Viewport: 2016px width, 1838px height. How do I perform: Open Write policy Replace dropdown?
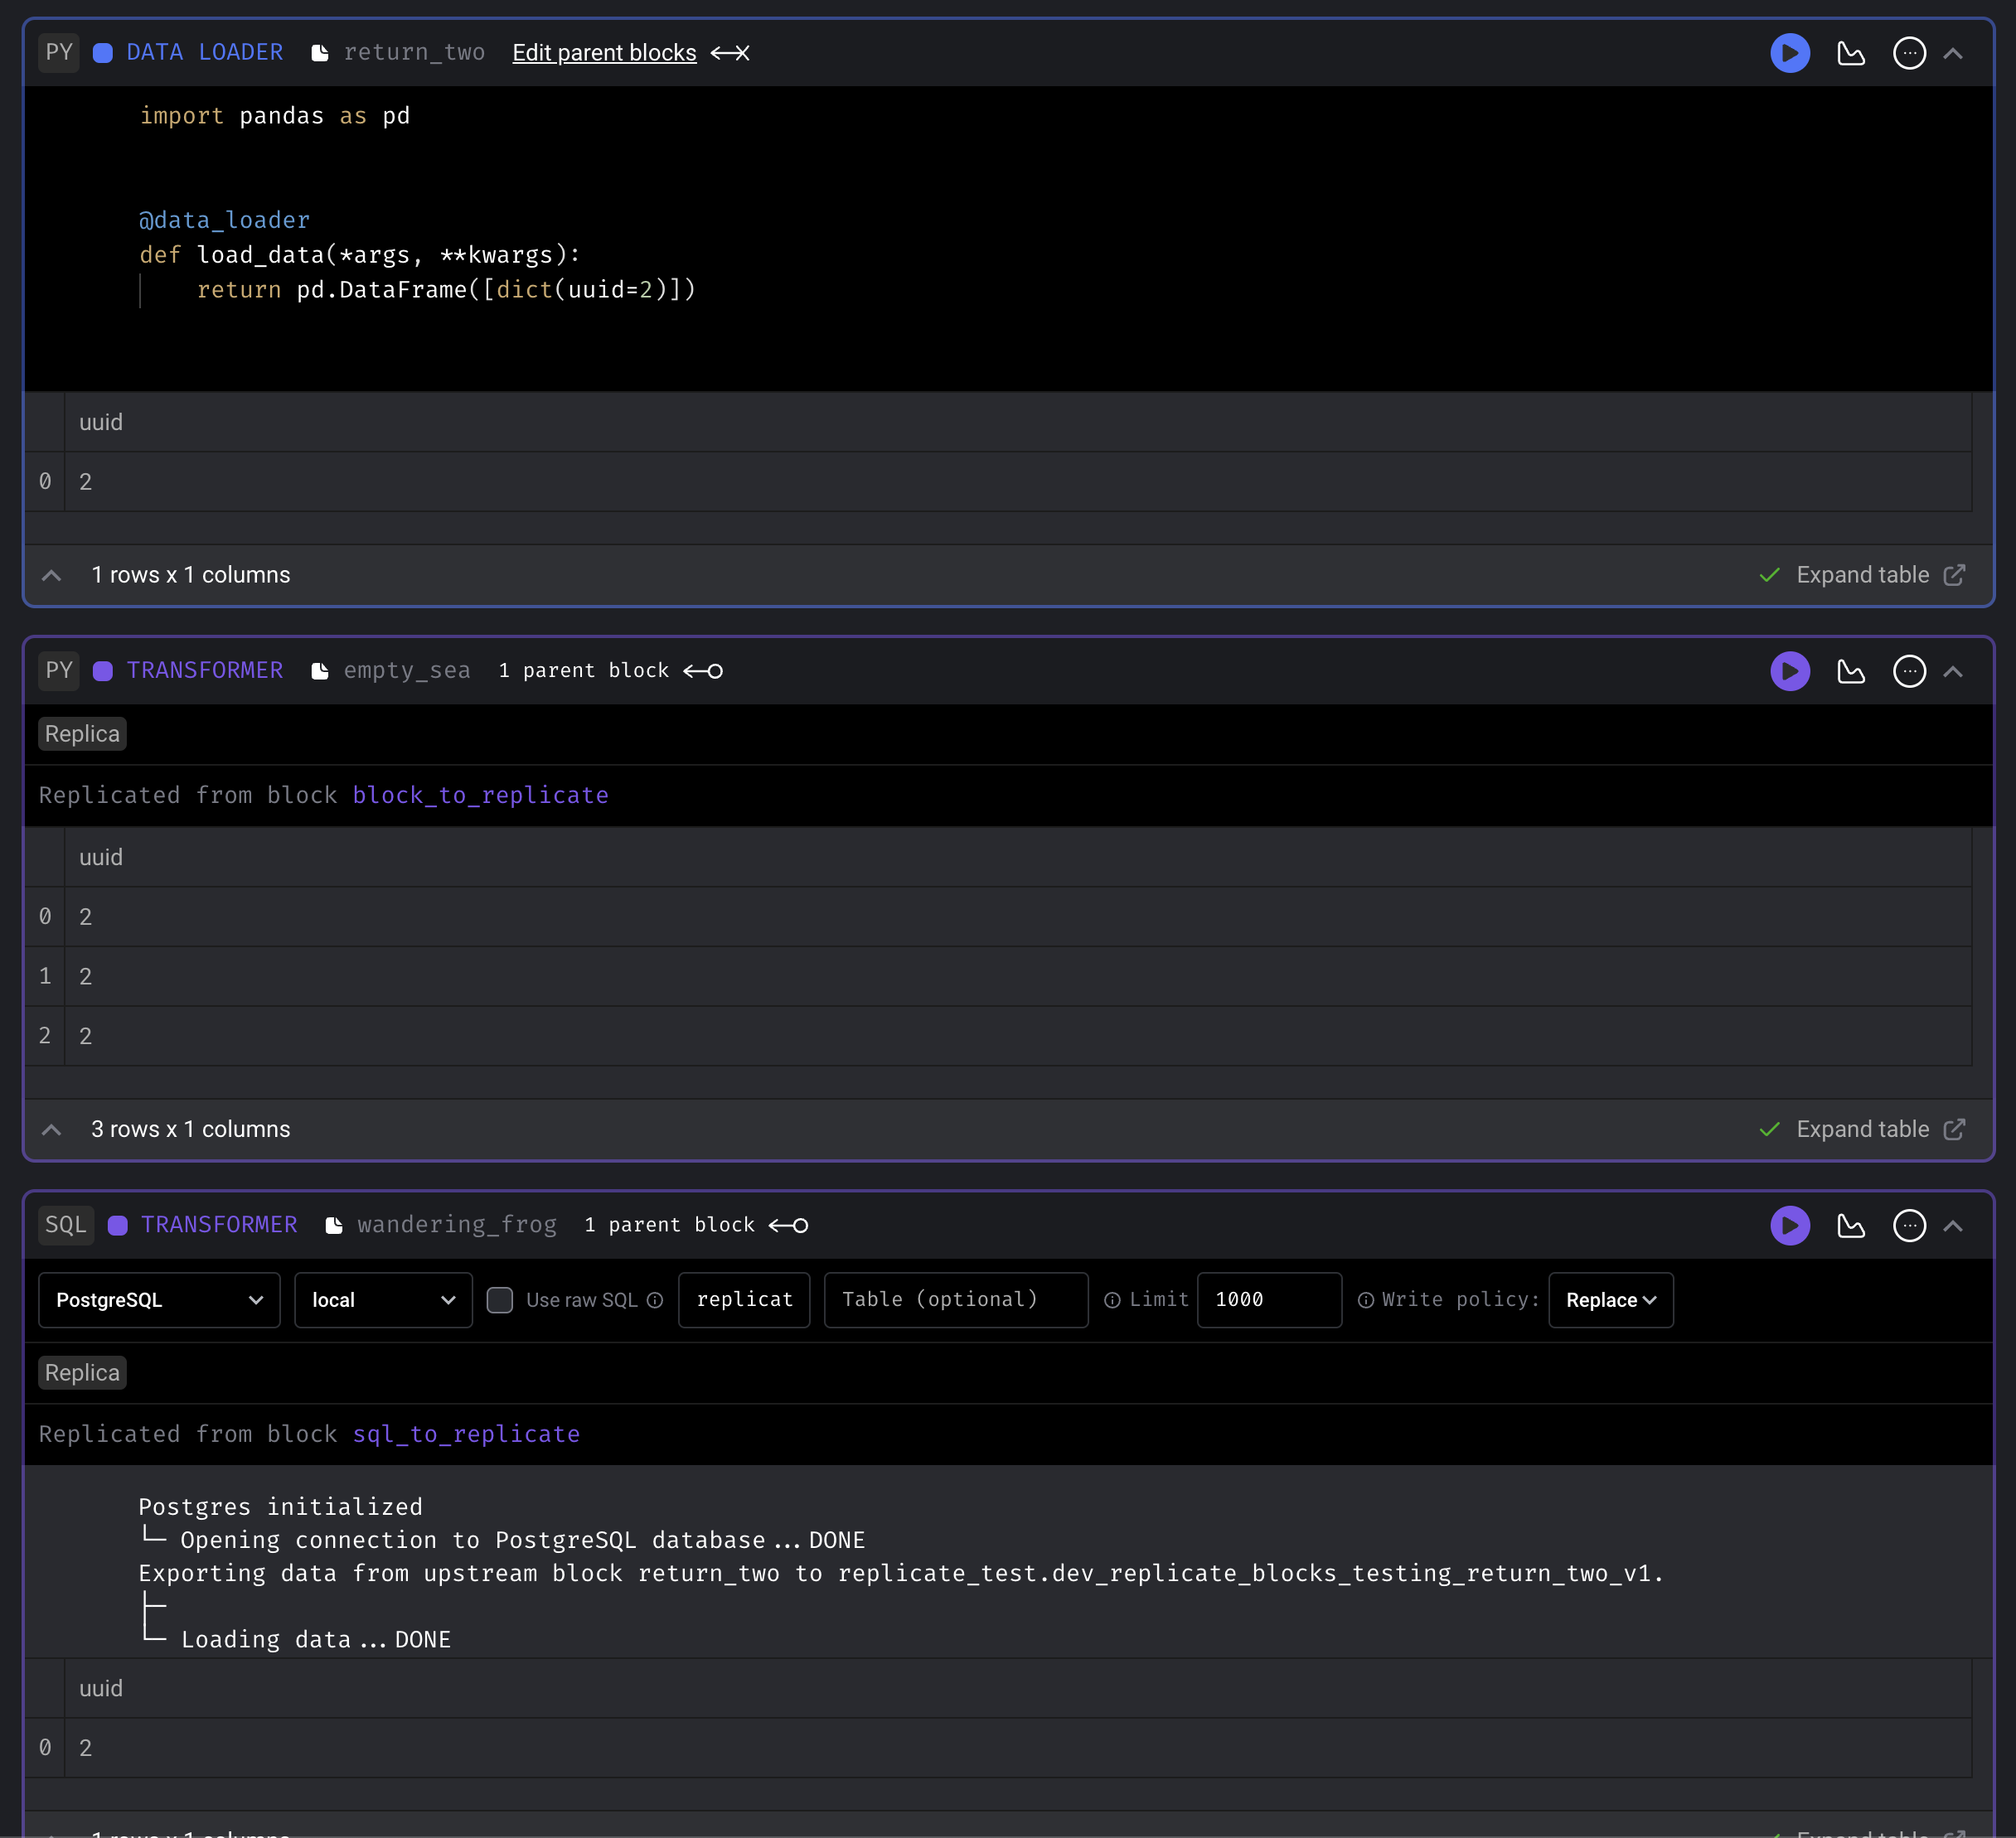(x=1611, y=1300)
